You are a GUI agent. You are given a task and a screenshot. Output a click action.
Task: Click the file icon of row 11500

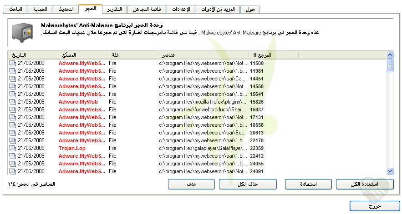(x=12, y=63)
